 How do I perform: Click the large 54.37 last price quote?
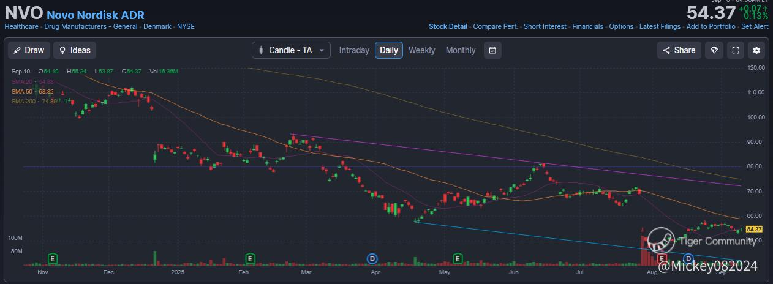(711, 12)
